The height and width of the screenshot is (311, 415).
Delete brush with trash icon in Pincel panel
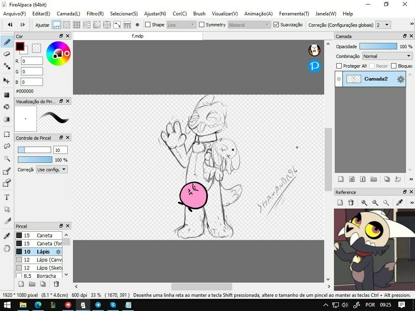56,284
